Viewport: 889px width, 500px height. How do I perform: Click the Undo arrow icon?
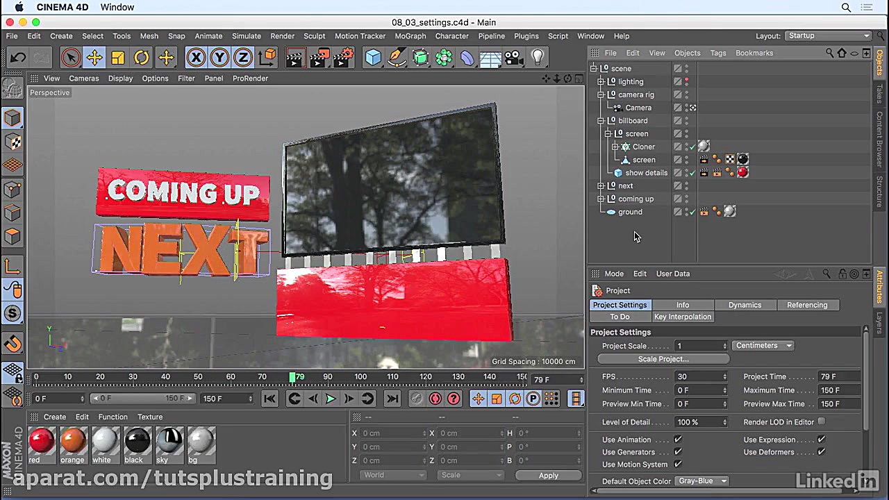pyautogui.click(x=19, y=58)
